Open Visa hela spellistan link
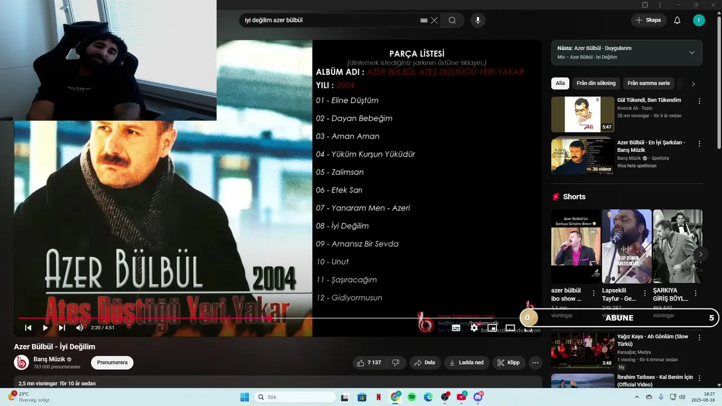Viewport: 722px width, 406px height. pyautogui.click(x=637, y=166)
